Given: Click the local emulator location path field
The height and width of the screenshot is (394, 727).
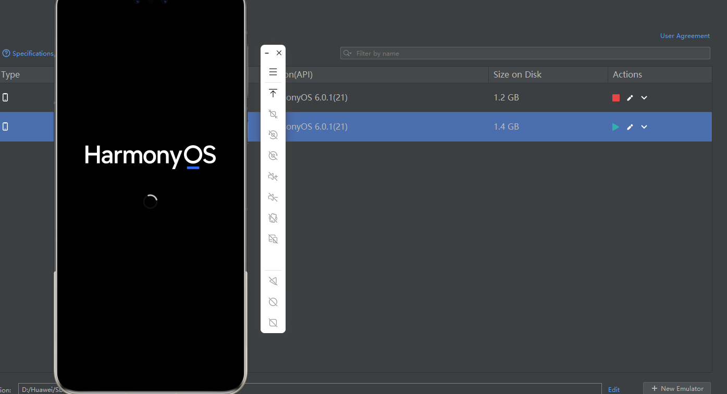Looking at the screenshot, I should 310,389.
